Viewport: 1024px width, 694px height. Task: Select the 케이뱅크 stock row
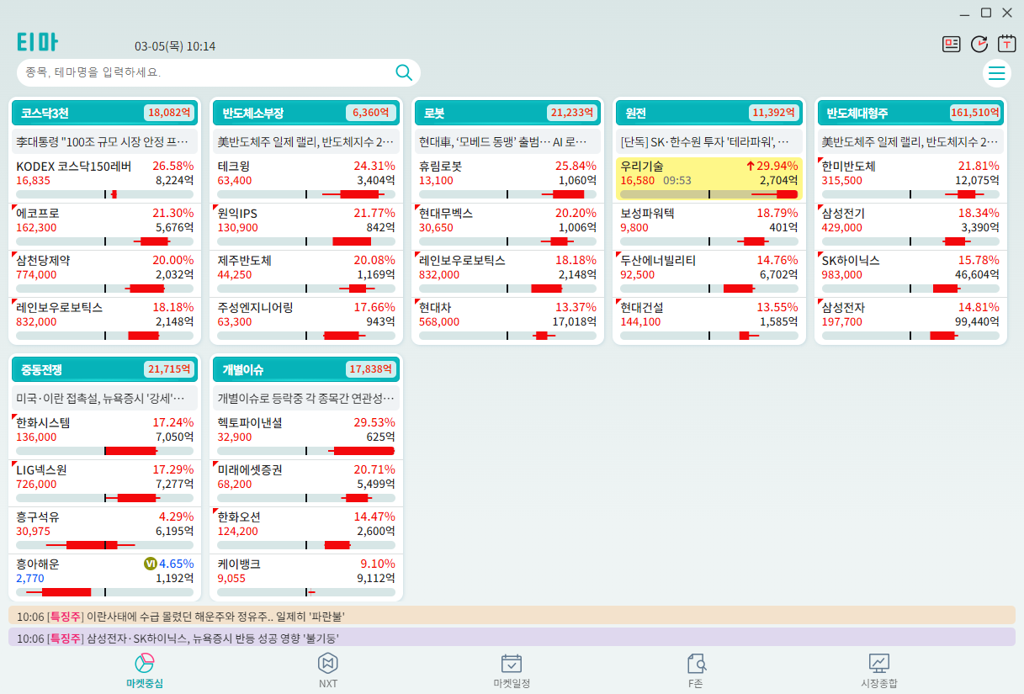306,576
